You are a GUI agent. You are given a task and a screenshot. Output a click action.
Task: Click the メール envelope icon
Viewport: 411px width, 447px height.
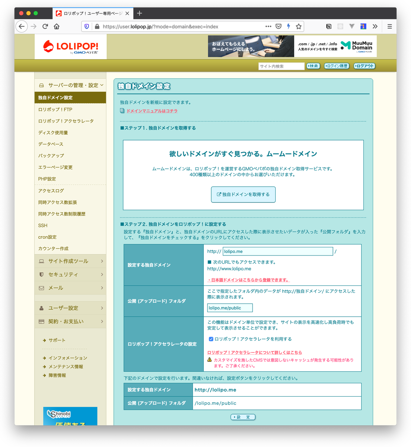41,288
